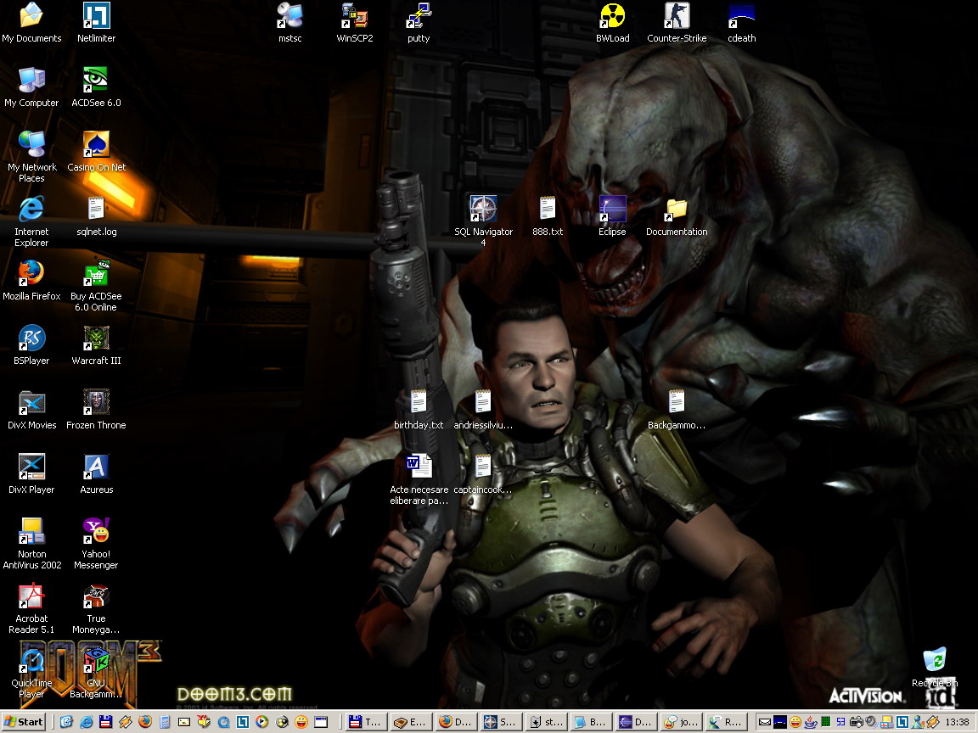Switch to the 'E...' taskbar window
Viewport: 978px width, 733px height.
click(x=411, y=722)
